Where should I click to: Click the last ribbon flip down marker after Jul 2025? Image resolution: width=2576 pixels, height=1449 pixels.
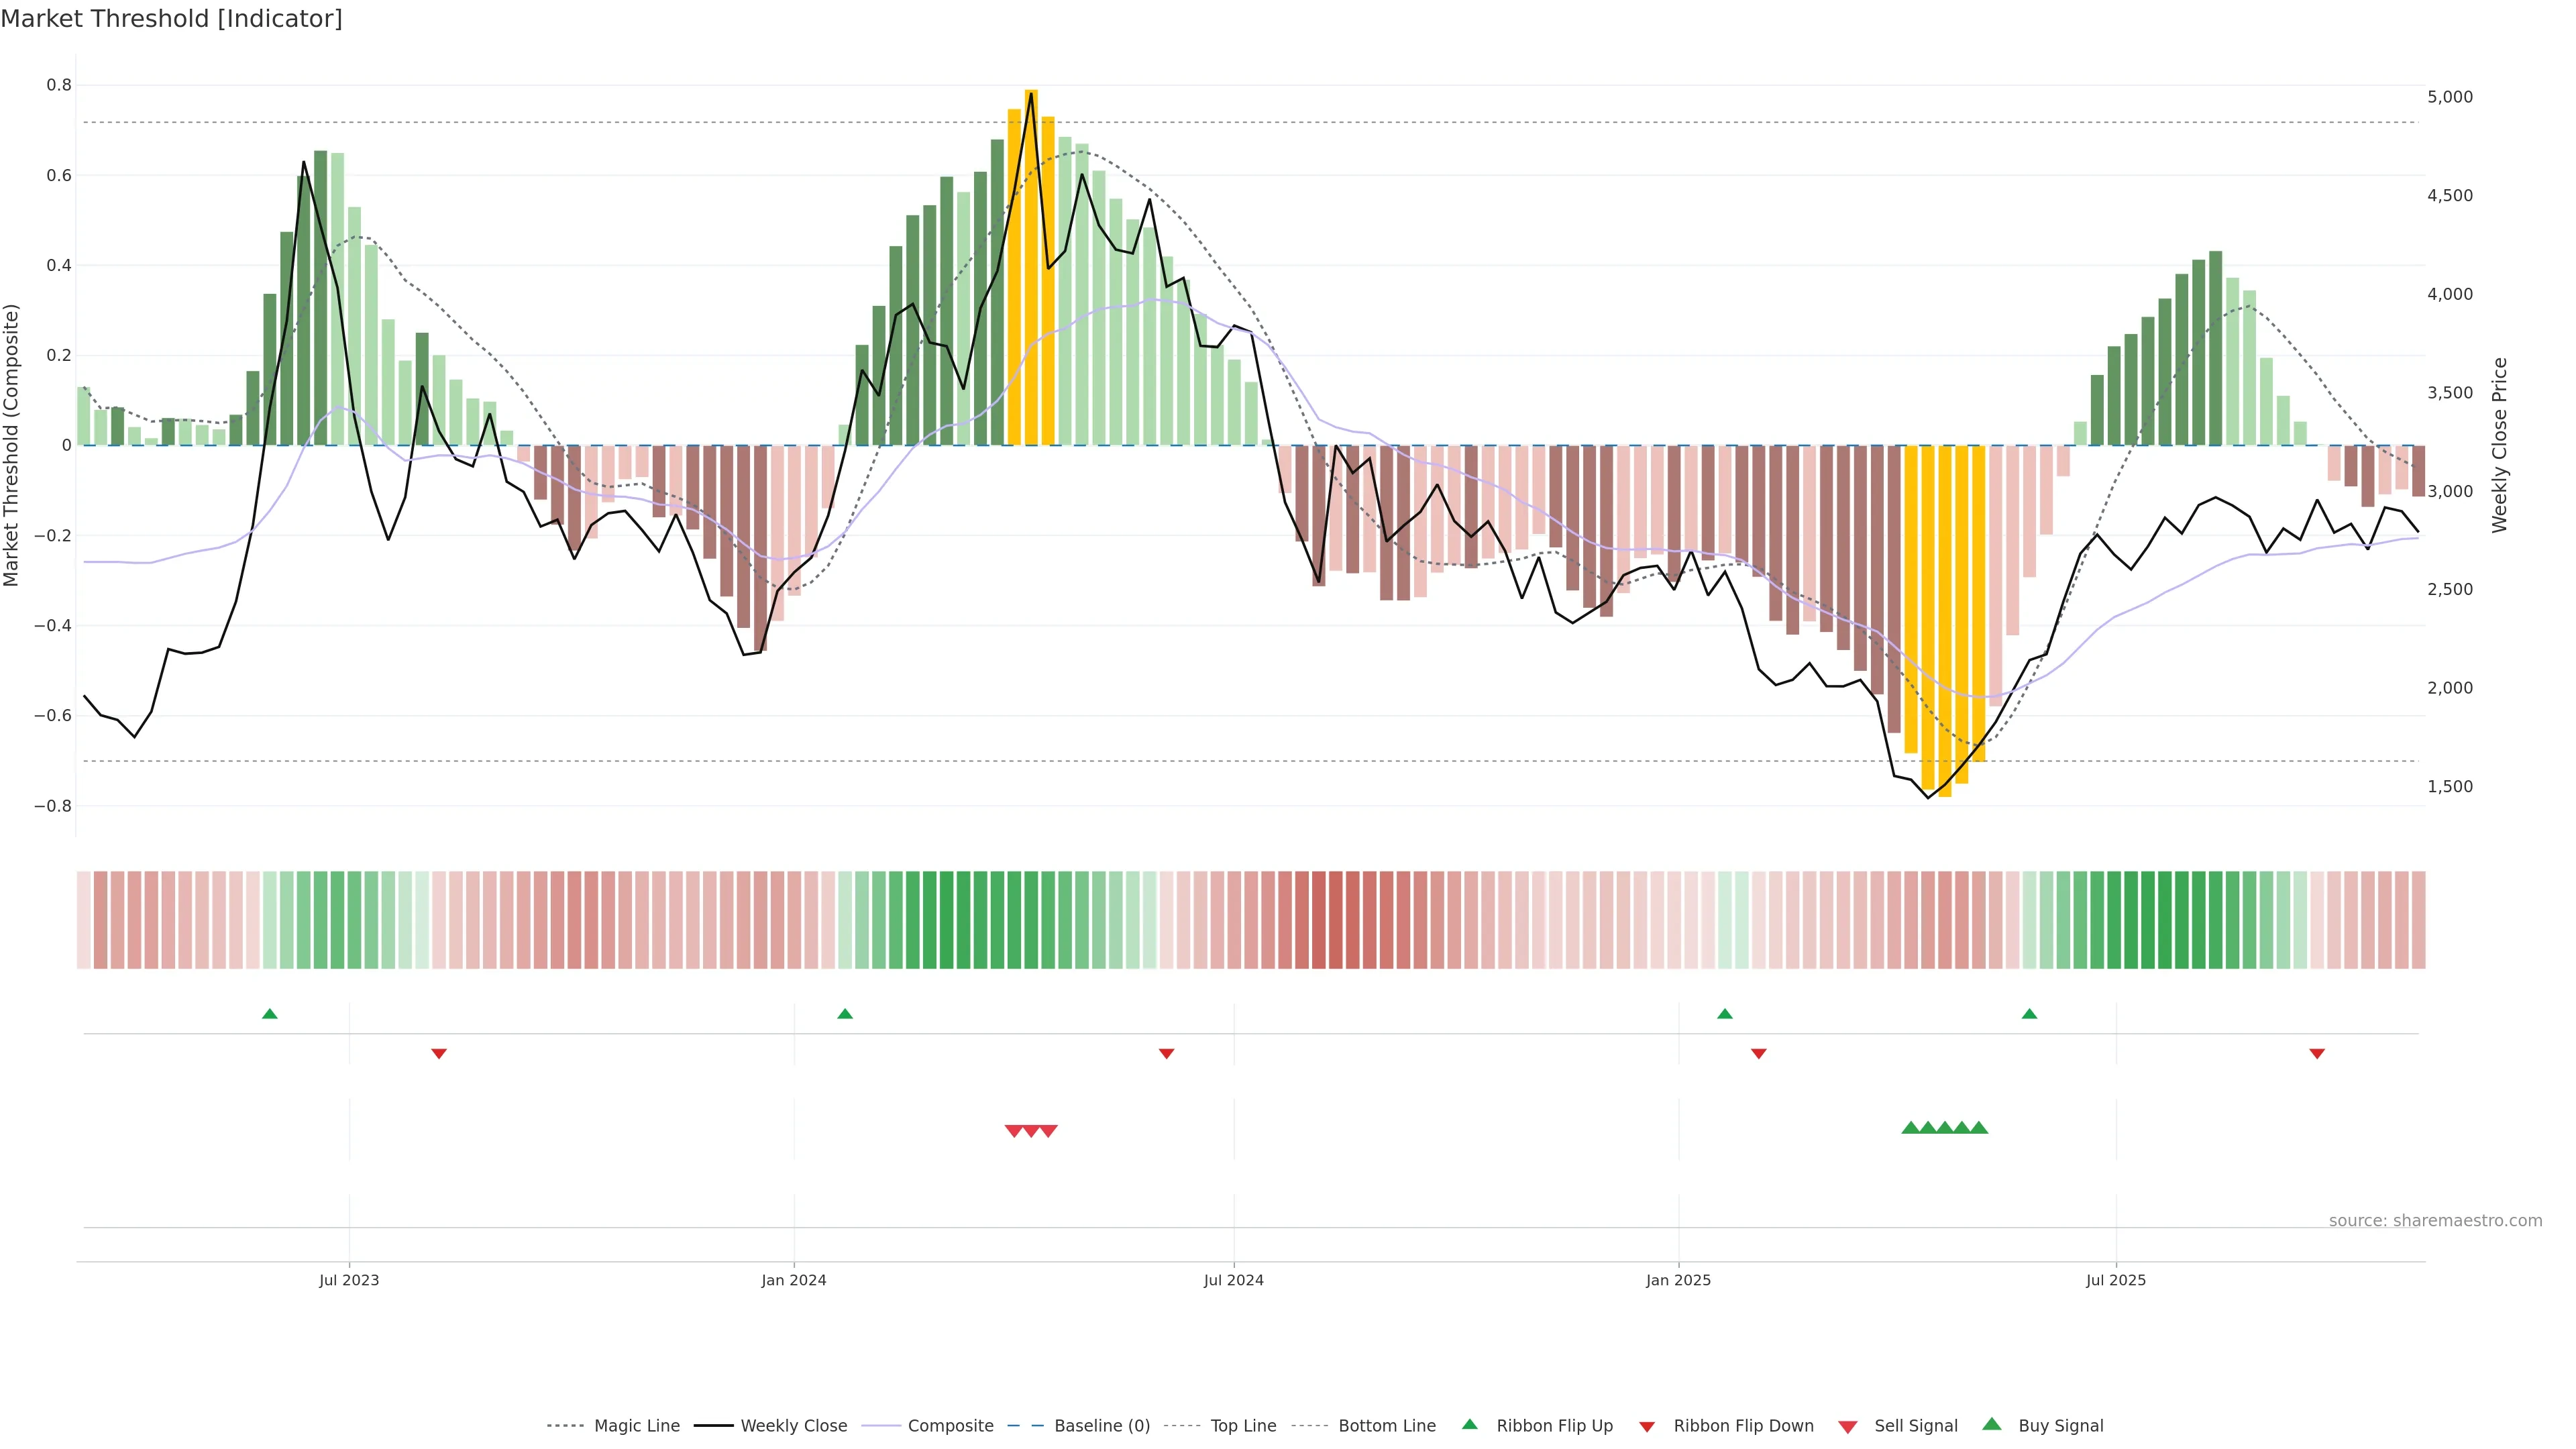coord(2316,1054)
